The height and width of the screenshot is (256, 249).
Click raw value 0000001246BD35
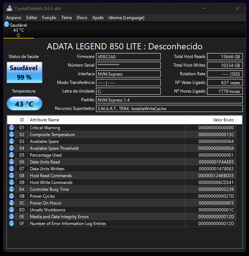coord(216,176)
